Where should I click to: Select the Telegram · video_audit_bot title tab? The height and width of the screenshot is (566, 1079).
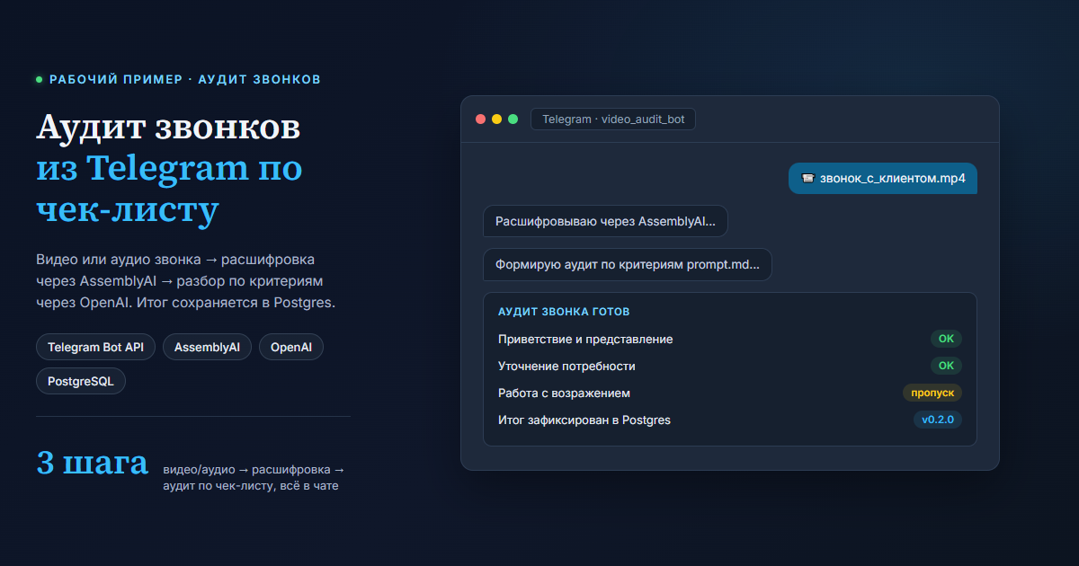pos(613,119)
